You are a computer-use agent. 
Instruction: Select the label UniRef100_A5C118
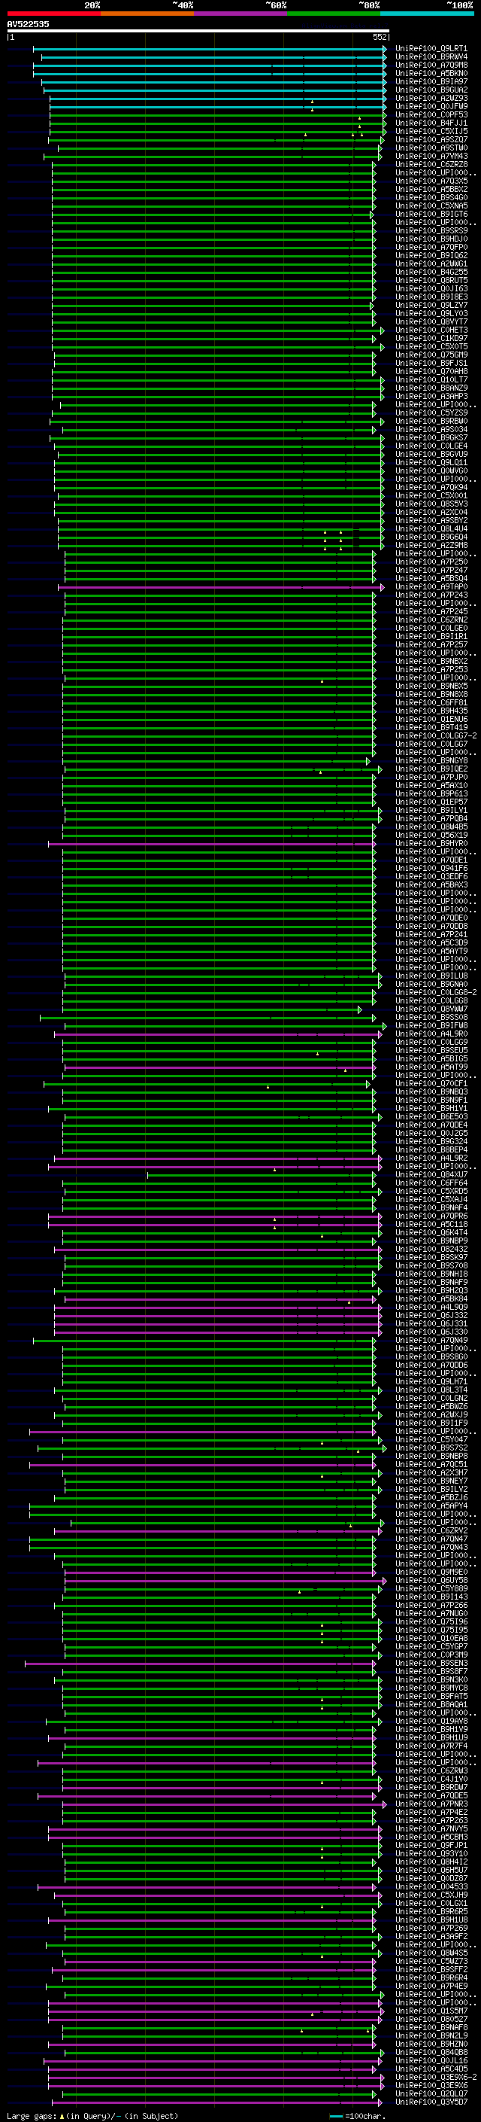tap(431, 1224)
